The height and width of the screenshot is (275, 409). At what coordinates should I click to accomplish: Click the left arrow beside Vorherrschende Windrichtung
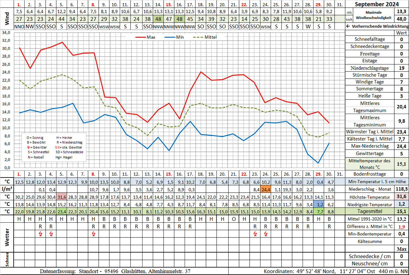point(349,26)
